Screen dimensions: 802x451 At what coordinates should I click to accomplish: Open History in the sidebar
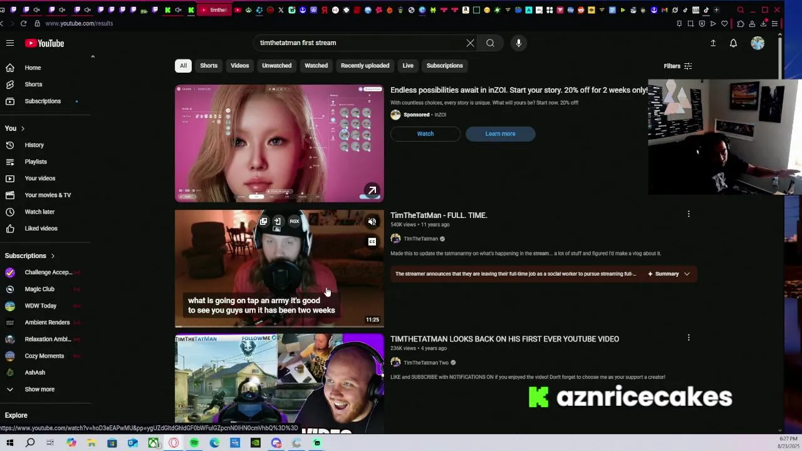(x=34, y=145)
